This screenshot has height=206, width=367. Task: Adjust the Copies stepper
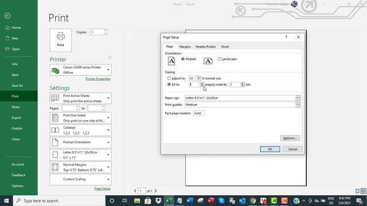[x=105, y=32]
